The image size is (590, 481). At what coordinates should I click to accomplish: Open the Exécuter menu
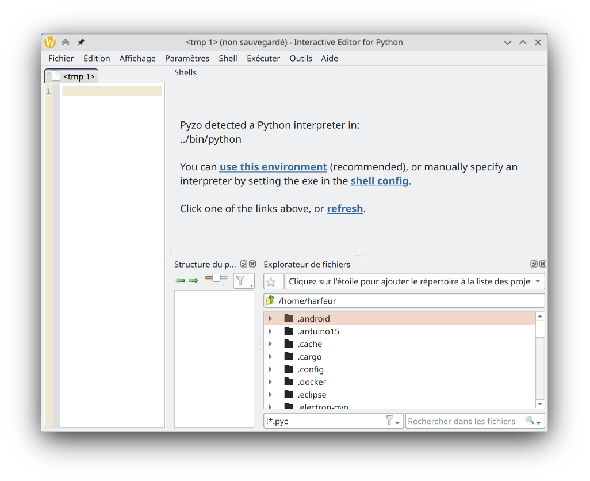[263, 58]
